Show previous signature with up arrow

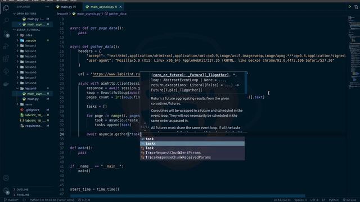[x=145, y=123]
